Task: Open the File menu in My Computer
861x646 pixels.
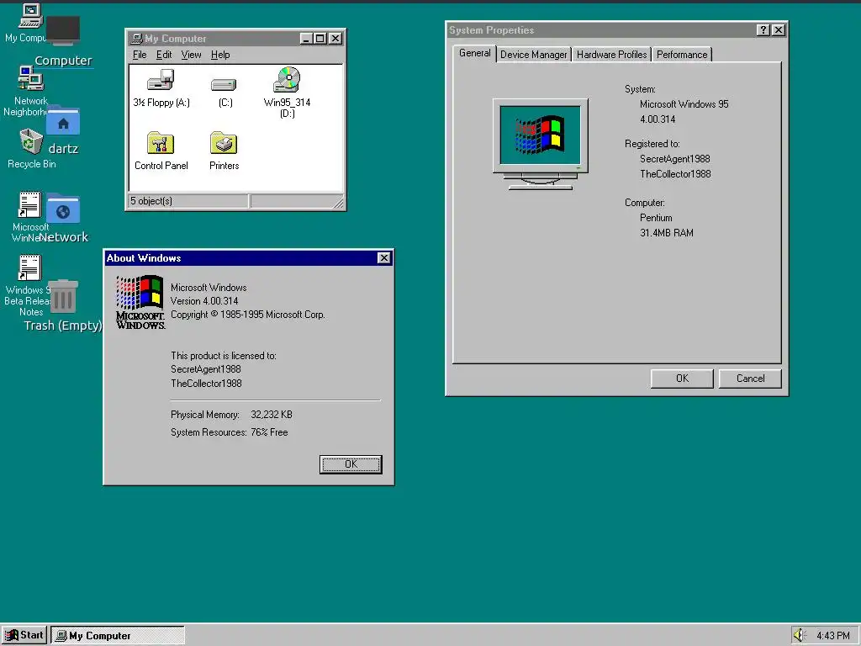Action: point(140,55)
